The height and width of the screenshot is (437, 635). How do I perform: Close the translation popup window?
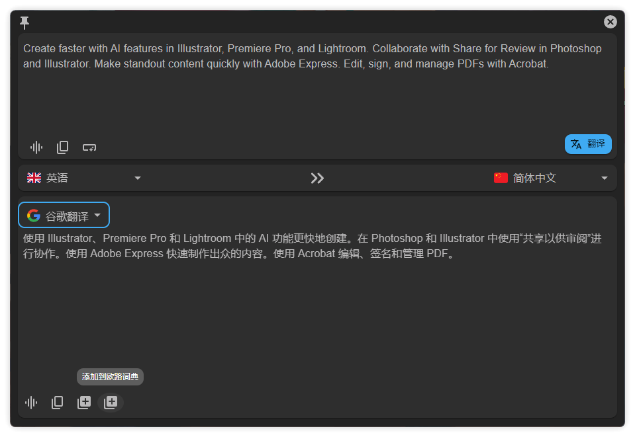coord(610,22)
